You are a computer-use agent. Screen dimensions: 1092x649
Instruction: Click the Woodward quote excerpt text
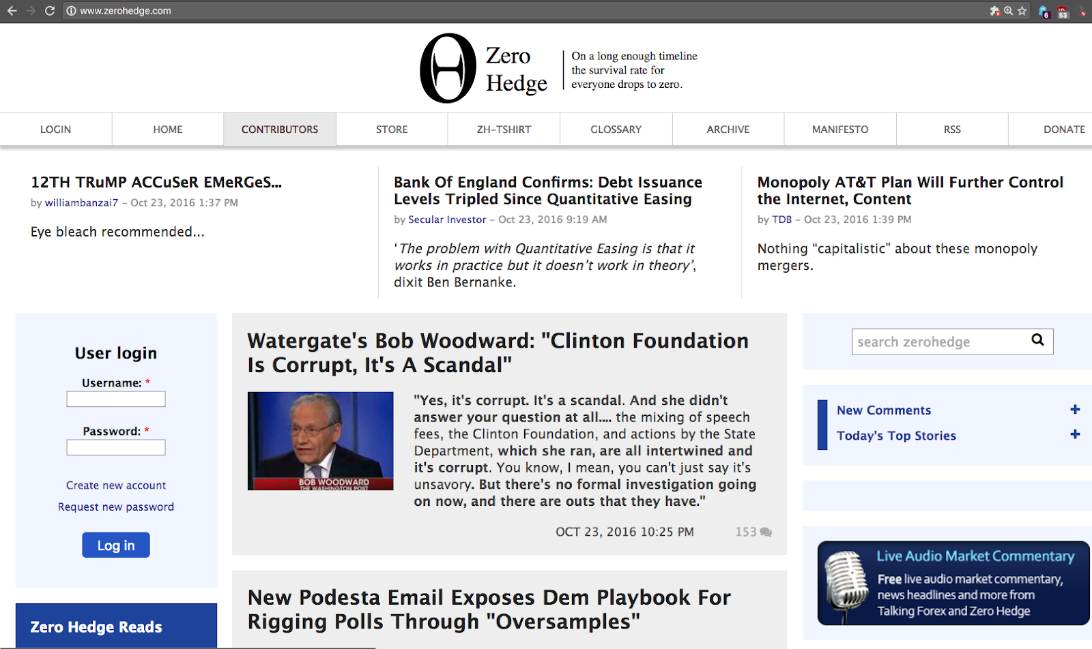(x=585, y=451)
